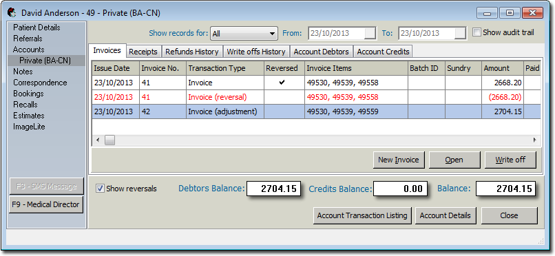Image resolution: width=555 pixels, height=256 pixels.
Task: Click the Credits Balance value field
Action: tap(401, 189)
